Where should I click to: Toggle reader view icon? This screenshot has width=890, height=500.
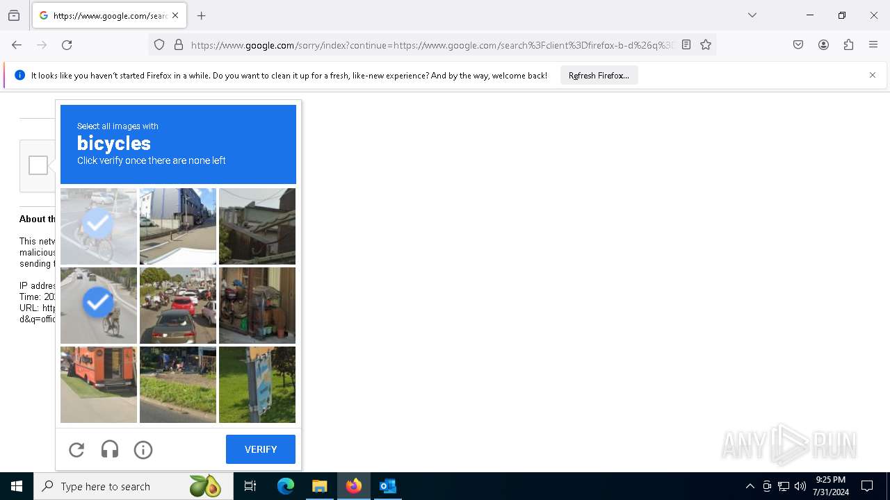(686, 45)
